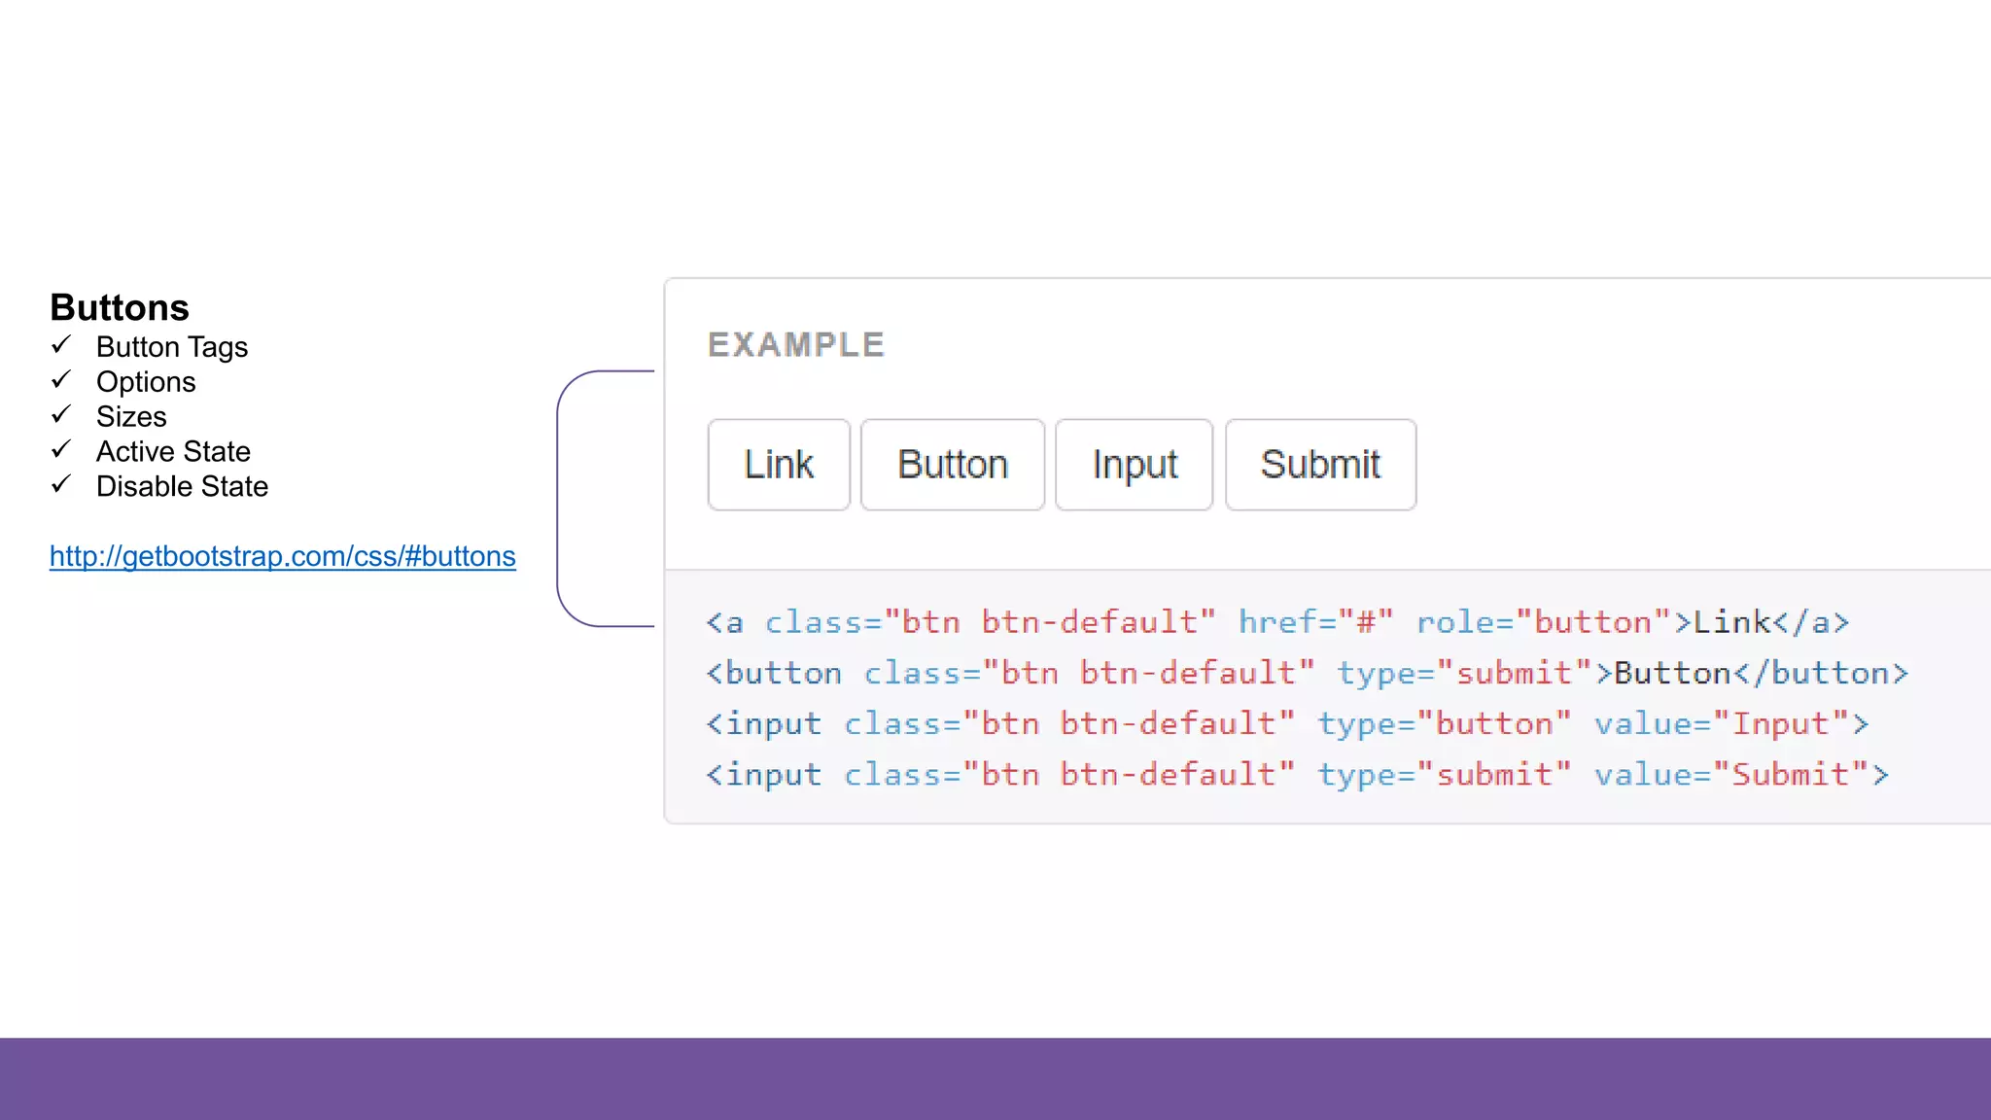Screen dimensions: 1991x1120
Task: Click the anchor tag code line
Action: (1277, 622)
